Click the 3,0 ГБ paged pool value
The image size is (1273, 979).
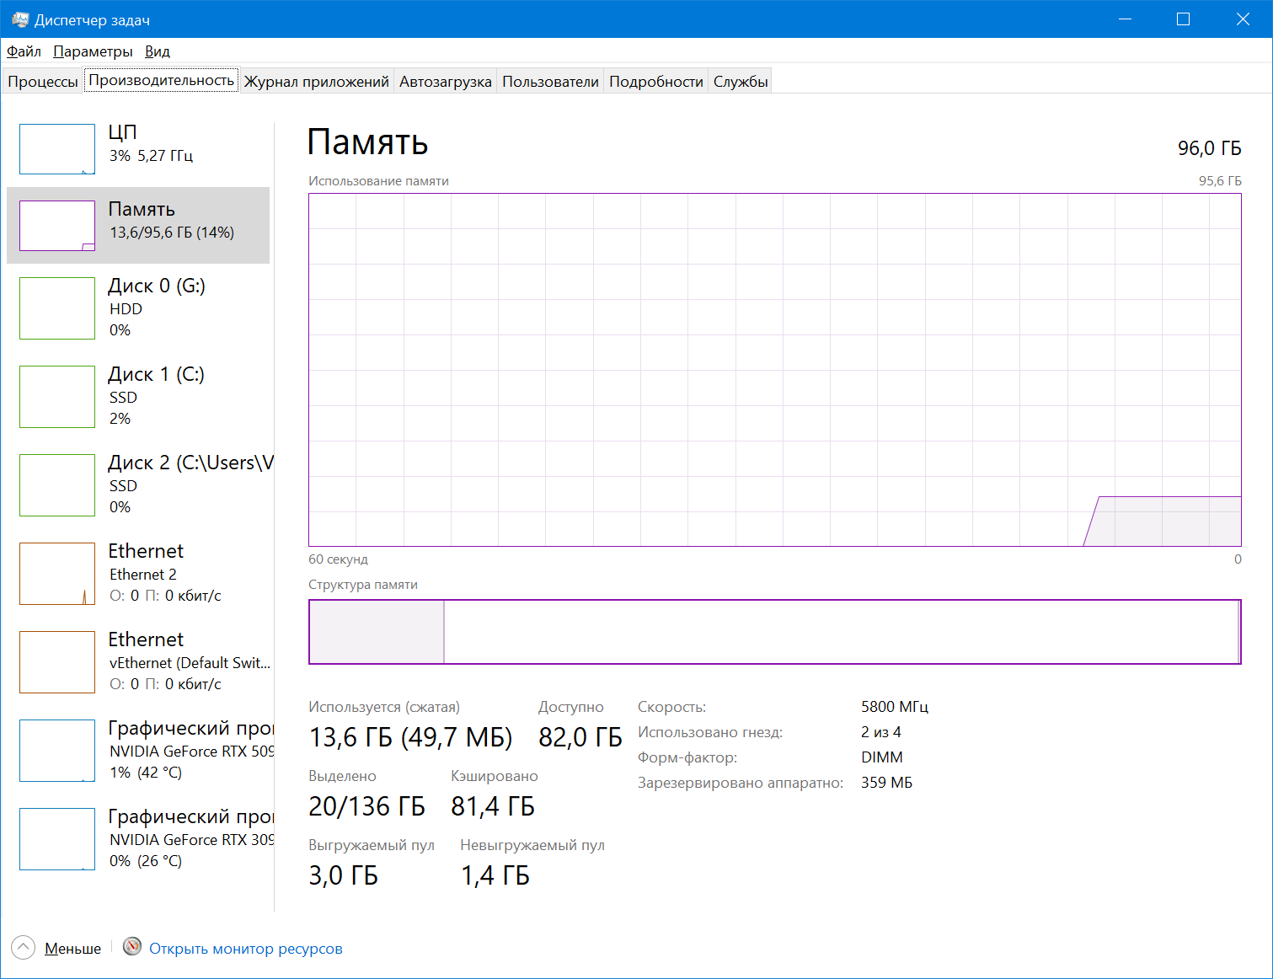[x=343, y=875]
